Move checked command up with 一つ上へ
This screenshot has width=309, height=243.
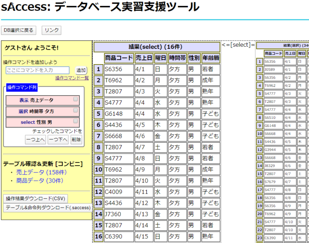coord(35,140)
